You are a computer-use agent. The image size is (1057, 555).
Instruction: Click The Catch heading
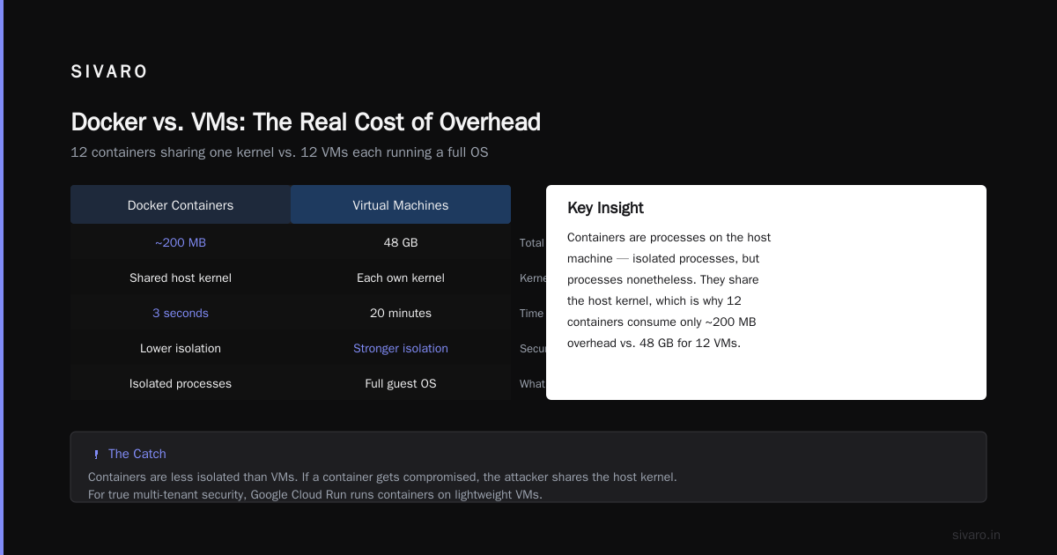137,454
